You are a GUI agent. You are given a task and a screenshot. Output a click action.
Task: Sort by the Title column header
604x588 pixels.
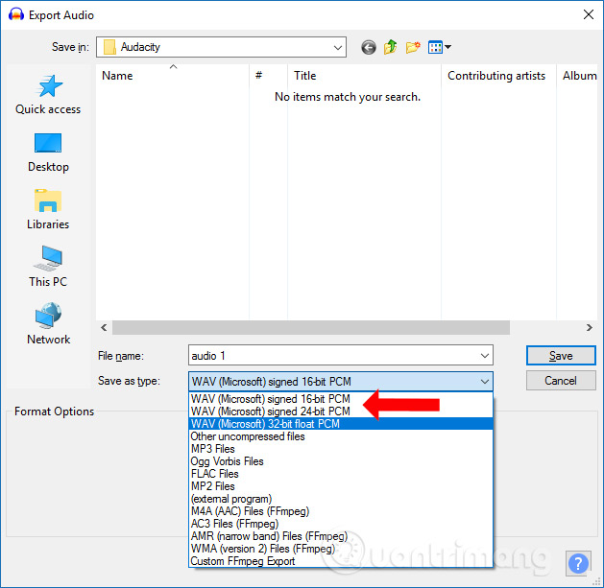(x=364, y=76)
